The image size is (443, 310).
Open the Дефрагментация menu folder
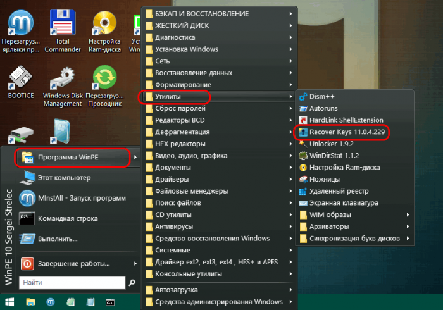pos(219,132)
